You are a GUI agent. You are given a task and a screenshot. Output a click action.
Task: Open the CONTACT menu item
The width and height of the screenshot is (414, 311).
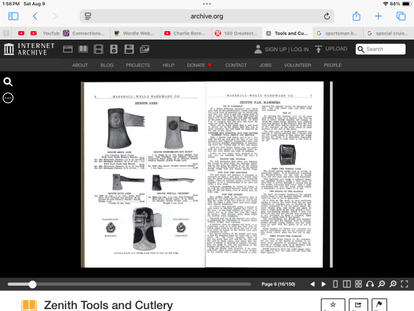point(236,65)
